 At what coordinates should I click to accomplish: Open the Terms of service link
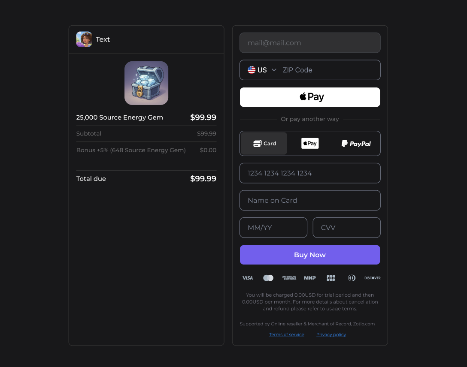287,334
